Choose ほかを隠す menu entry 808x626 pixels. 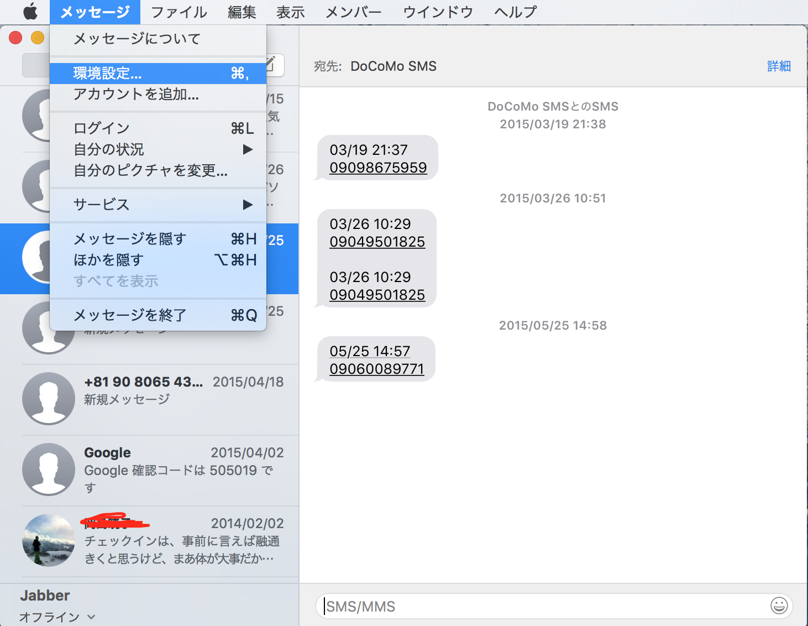click(158, 260)
